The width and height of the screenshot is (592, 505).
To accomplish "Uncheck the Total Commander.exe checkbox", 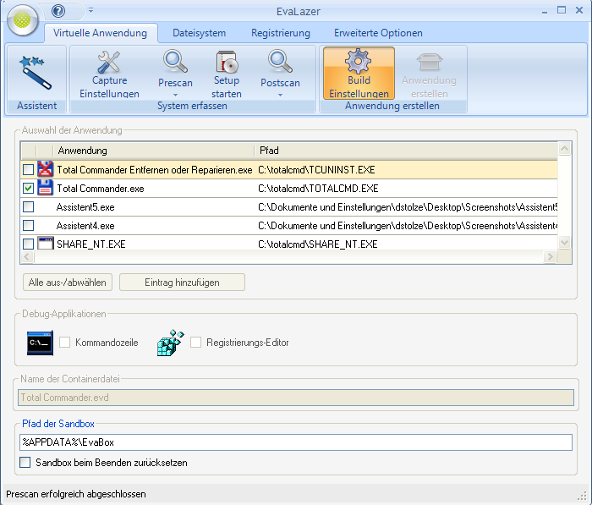I will click(28, 189).
